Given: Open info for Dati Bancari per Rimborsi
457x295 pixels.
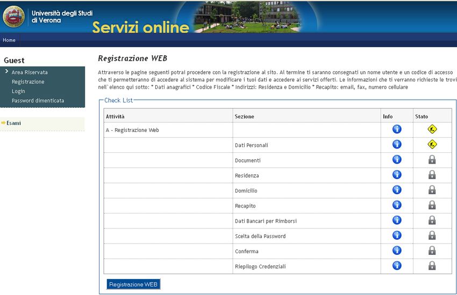Looking at the screenshot, I should click(x=397, y=220).
